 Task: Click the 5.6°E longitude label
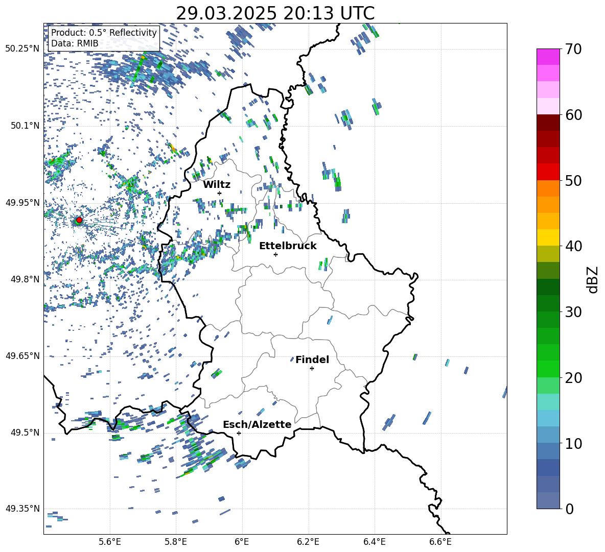[x=110, y=542]
